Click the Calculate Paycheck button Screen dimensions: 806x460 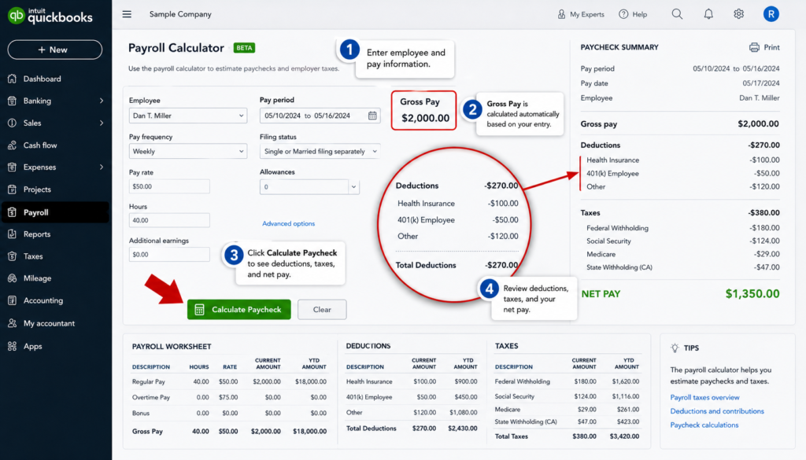tap(239, 310)
